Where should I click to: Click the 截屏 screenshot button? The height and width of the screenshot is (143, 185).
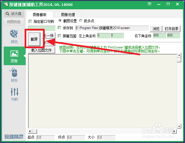click(x=34, y=39)
